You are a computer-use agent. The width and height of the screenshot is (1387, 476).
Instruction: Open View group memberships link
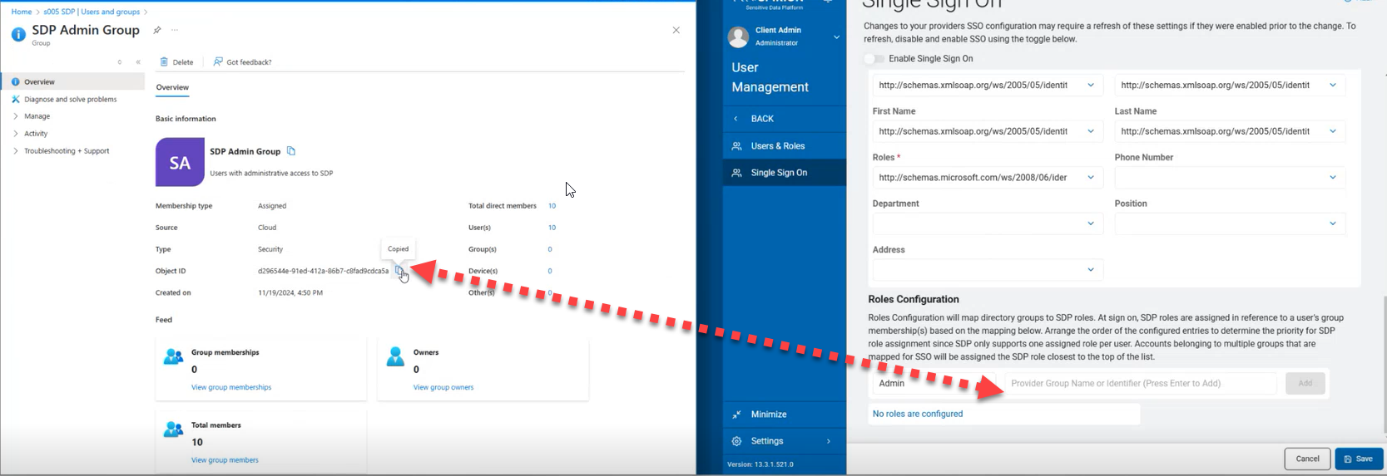click(x=231, y=387)
